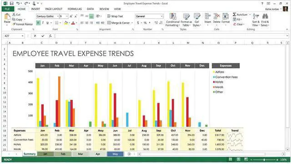Select the Jan worksheet tab

coord(45,154)
